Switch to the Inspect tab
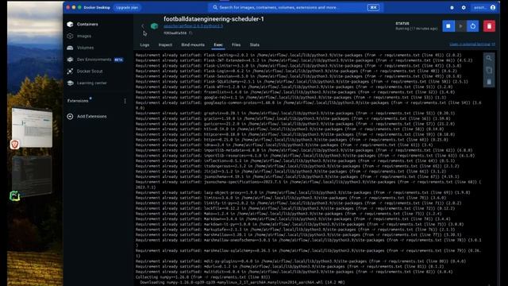Image resolution: width=508 pixels, height=286 pixels. point(165,44)
